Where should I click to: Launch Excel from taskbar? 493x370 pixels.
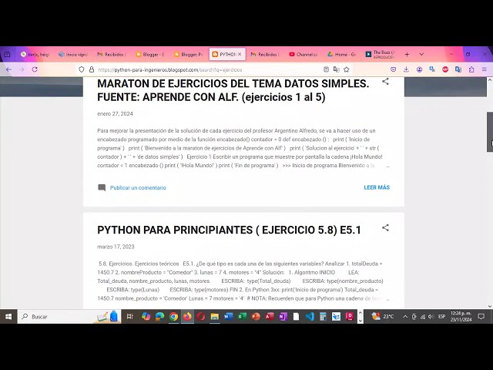[242, 317]
